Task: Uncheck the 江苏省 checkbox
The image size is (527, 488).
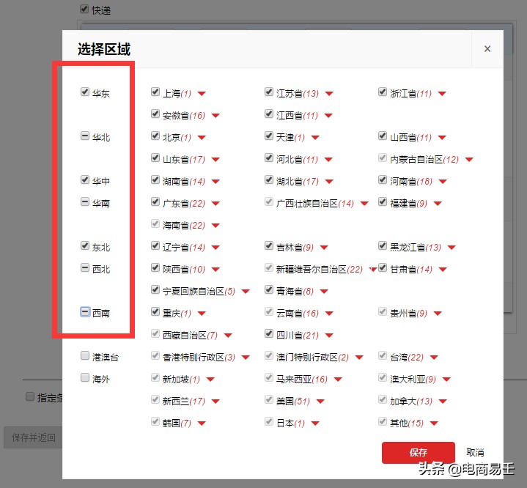Action: pyautogui.click(x=268, y=92)
